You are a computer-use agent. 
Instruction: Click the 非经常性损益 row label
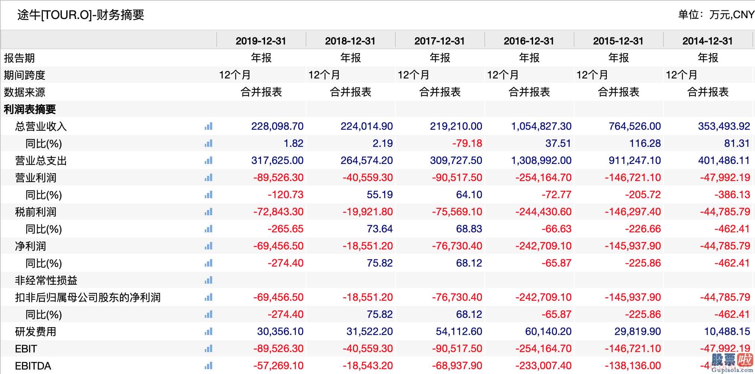point(46,280)
